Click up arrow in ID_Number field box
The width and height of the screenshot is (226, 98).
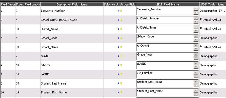coord(196,73)
